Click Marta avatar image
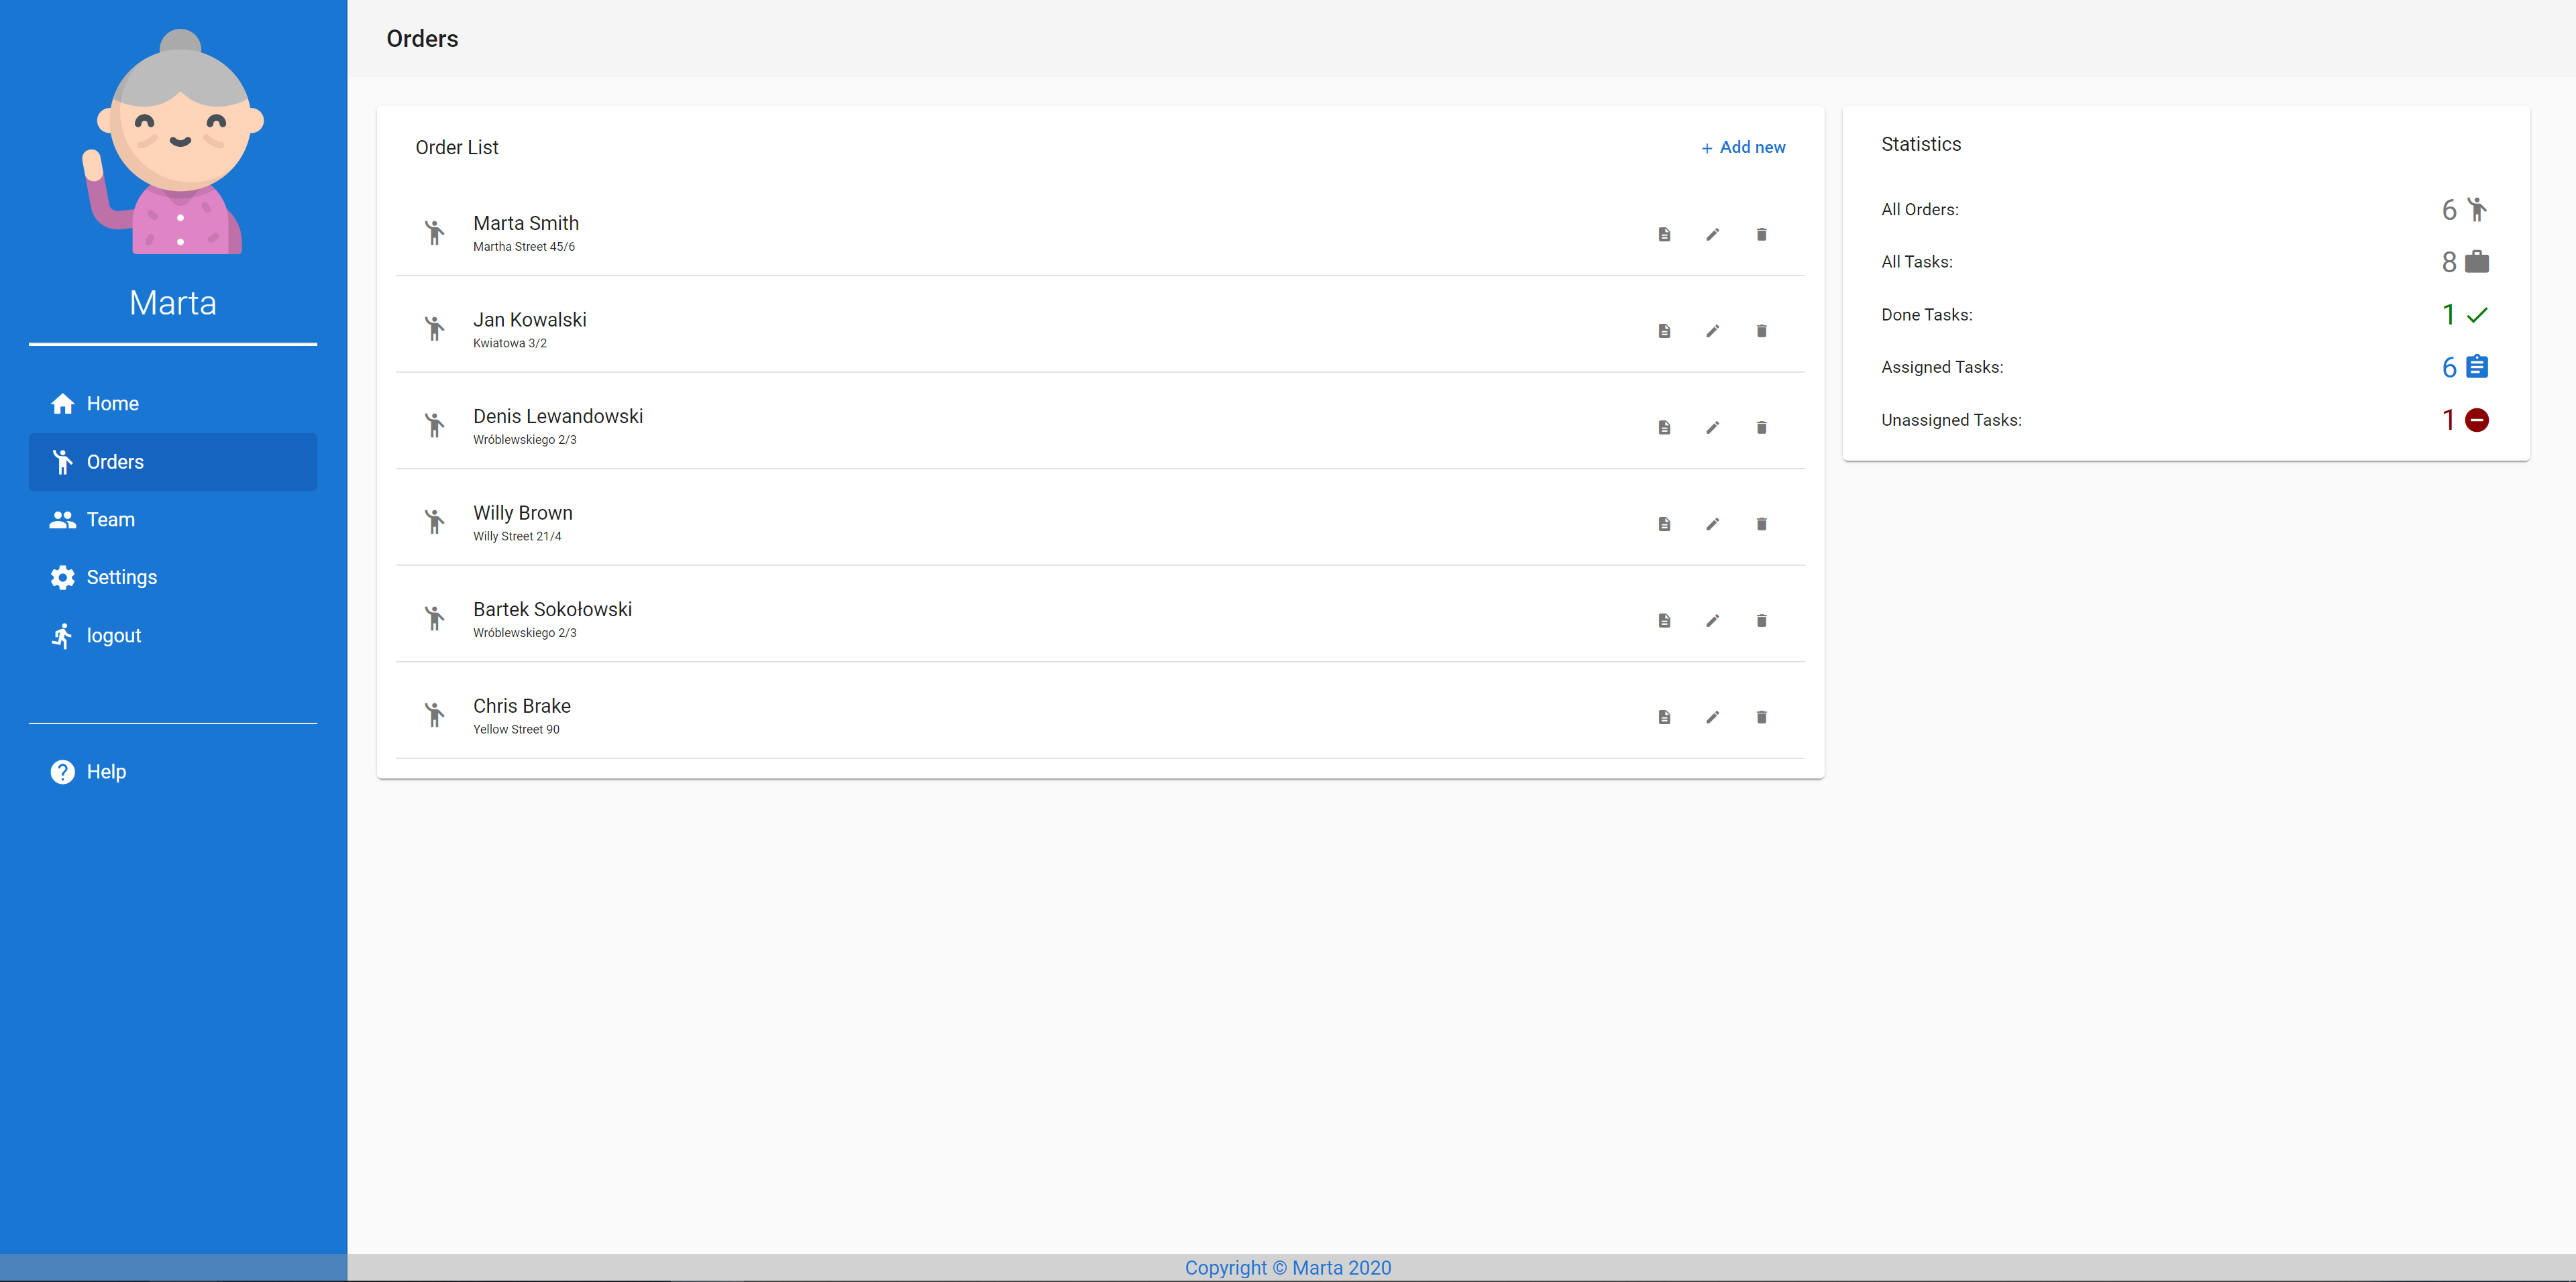The height and width of the screenshot is (1282, 2576). (173, 142)
